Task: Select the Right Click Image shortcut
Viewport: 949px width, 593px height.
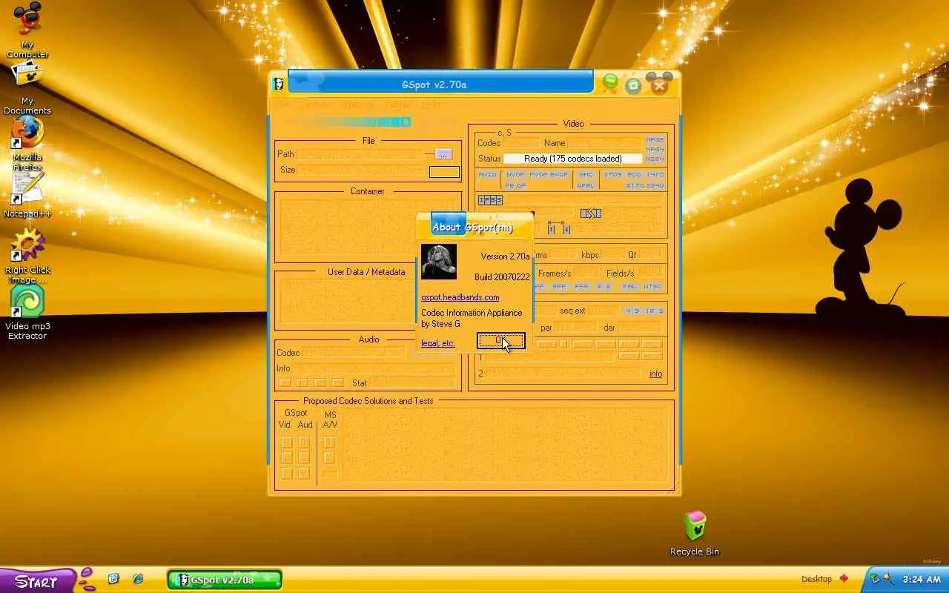Action: (x=27, y=256)
